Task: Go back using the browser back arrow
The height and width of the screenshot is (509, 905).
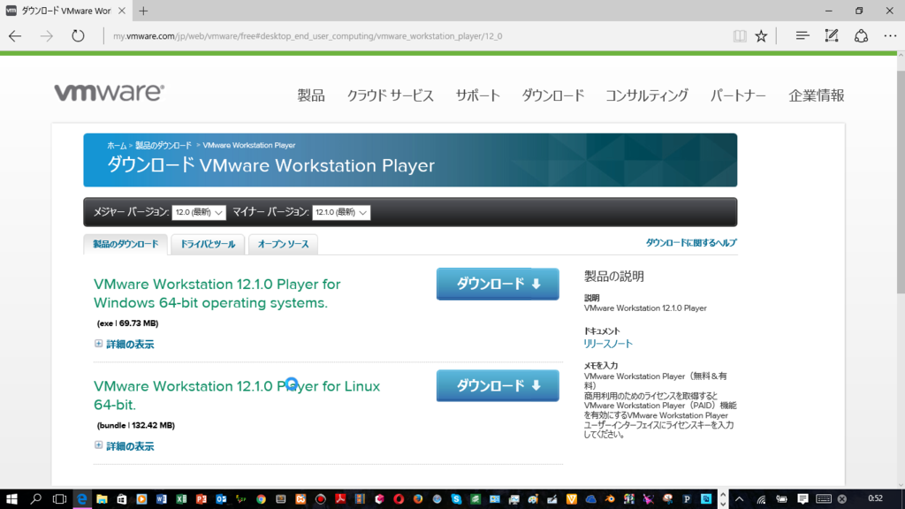Action: pyautogui.click(x=15, y=35)
